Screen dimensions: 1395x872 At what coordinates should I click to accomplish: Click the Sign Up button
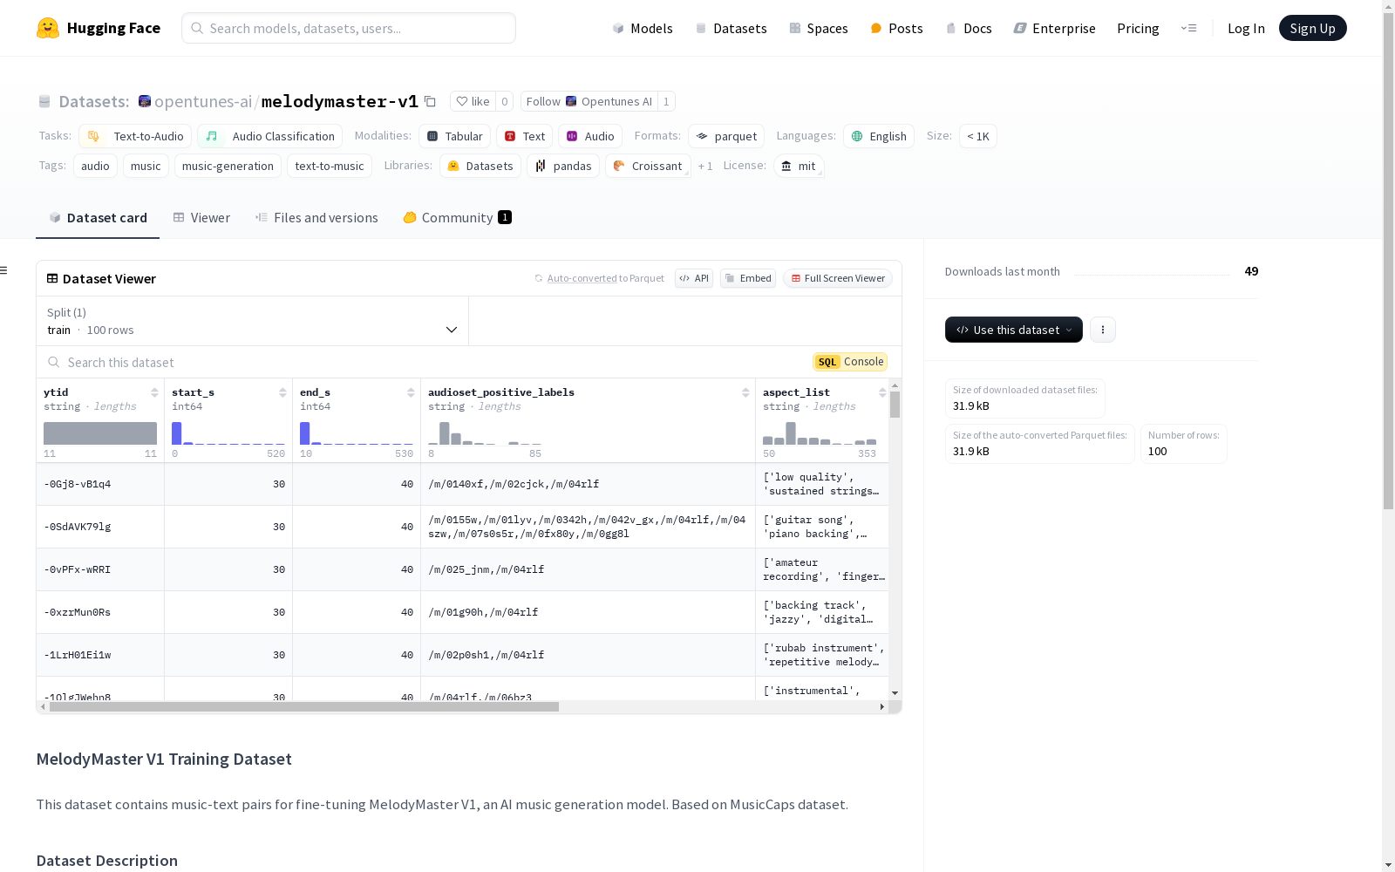click(1313, 28)
